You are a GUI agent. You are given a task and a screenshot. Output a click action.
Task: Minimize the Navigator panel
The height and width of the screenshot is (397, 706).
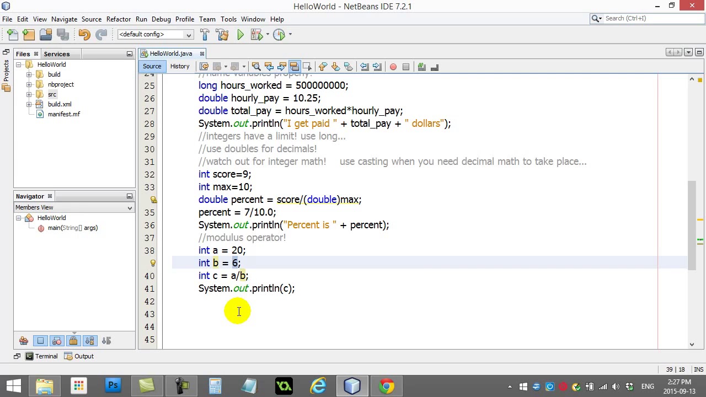click(x=130, y=196)
